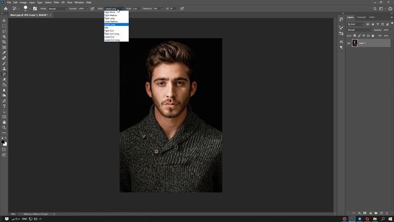Select the Frame tool
Viewport: 394px width, 222px height.
click(x=4, y=47)
